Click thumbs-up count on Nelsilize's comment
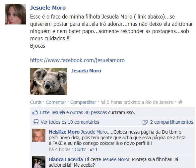196x168 pixels. tap(94, 149)
